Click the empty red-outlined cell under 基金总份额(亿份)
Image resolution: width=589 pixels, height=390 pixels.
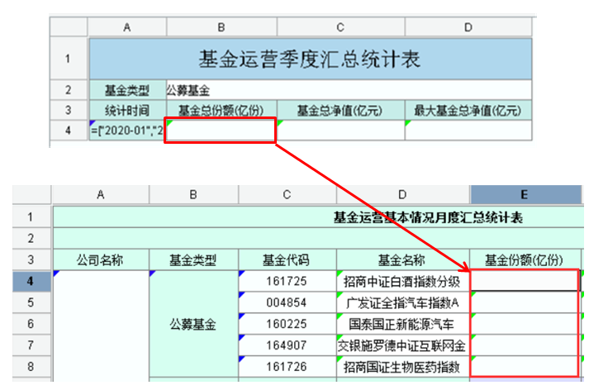220,131
